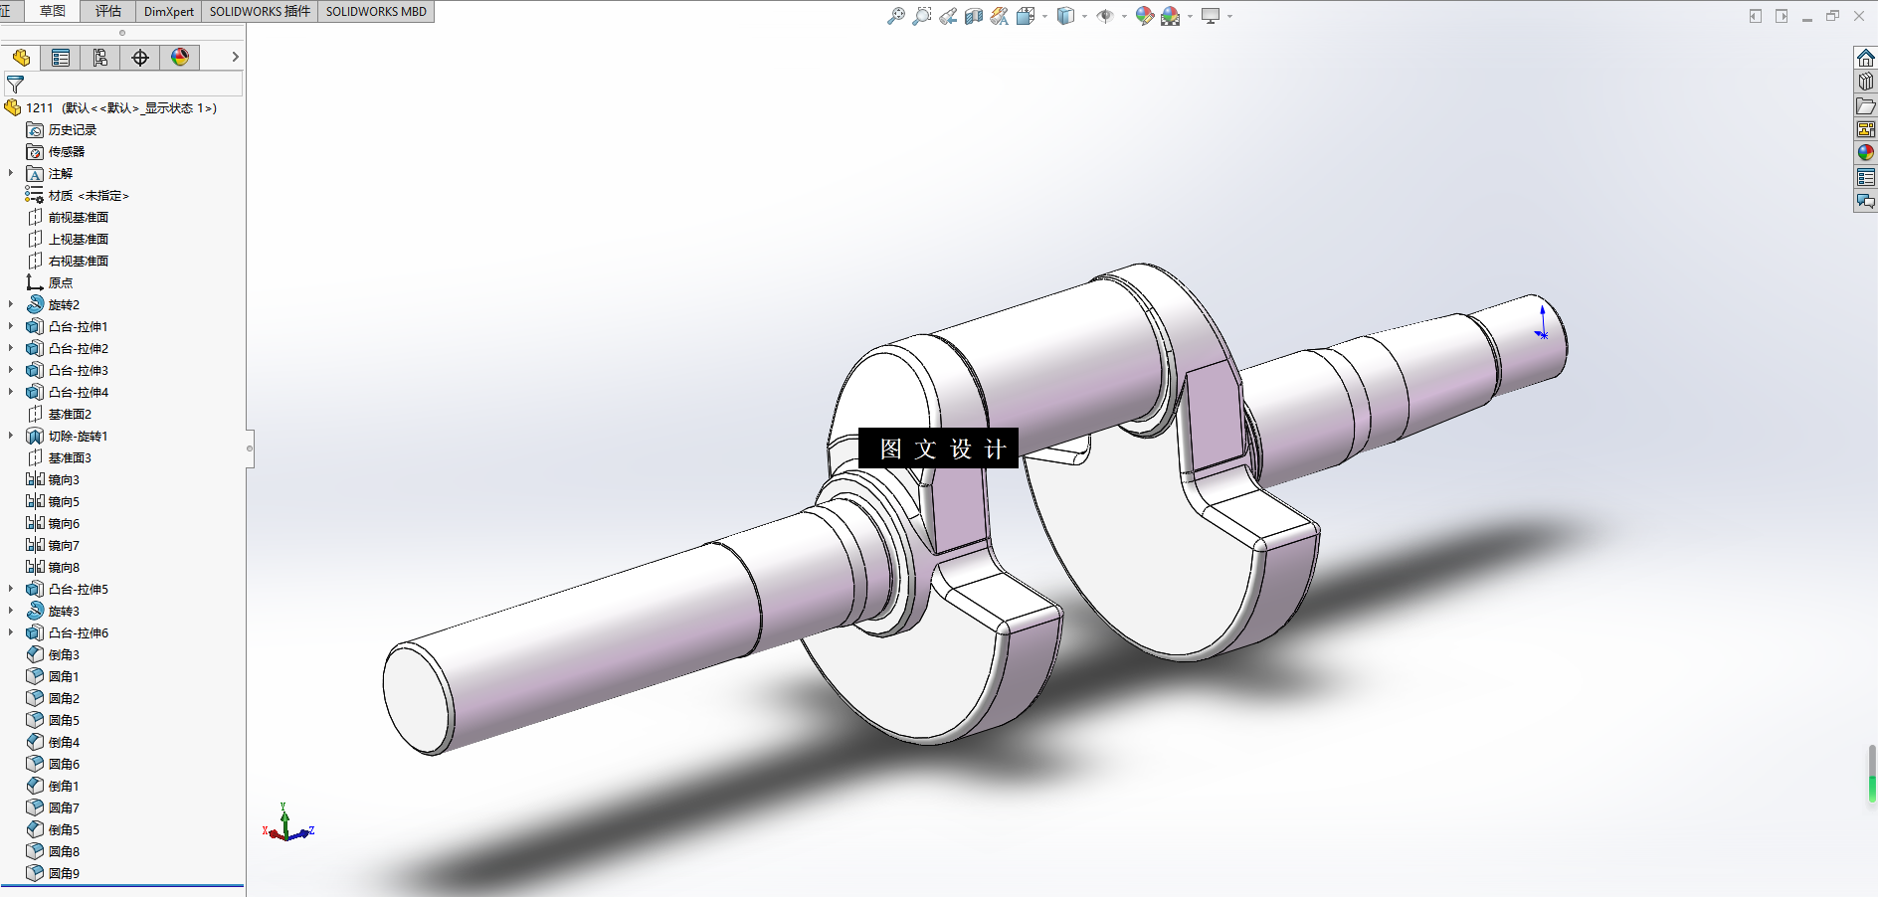The width and height of the screenshot is (1878, 897).
Task: Open the File Explorer task pane
Action: pos(1865,105)
